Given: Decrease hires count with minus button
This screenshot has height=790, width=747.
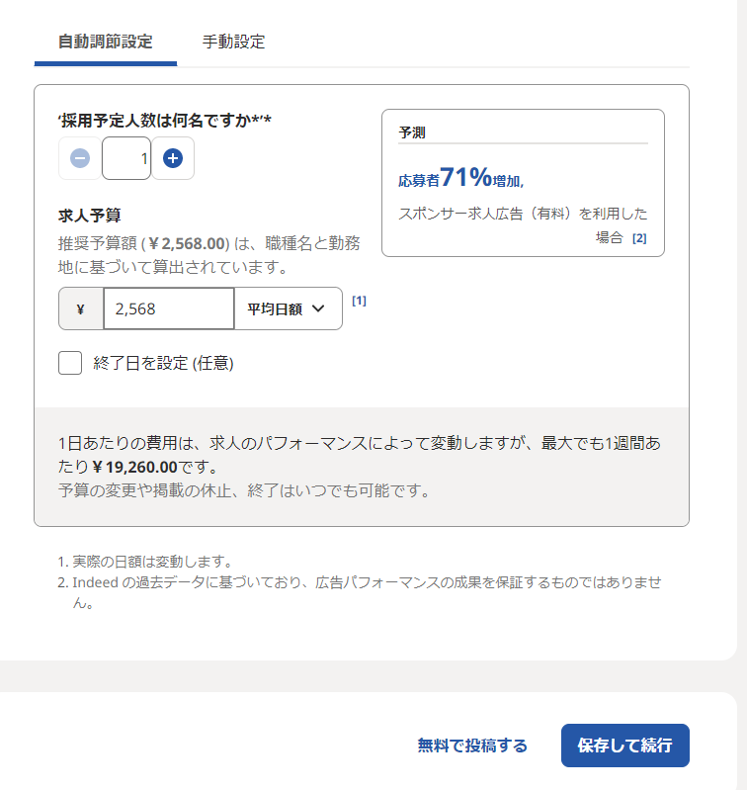Looking at the screenshot, I should (80, 158).
